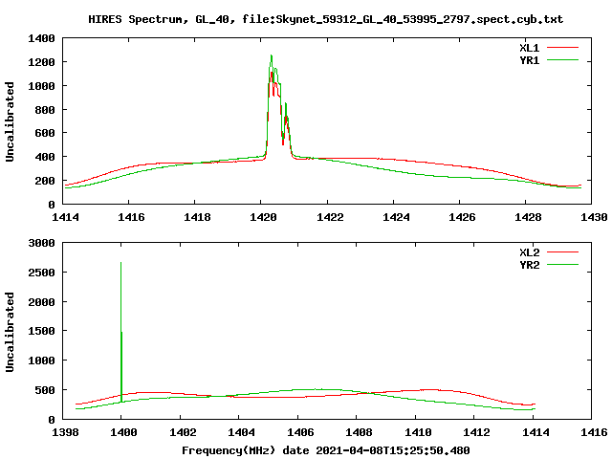
Task: Click the 2500 y-axis tick label, lower plot
Action: 41,273
